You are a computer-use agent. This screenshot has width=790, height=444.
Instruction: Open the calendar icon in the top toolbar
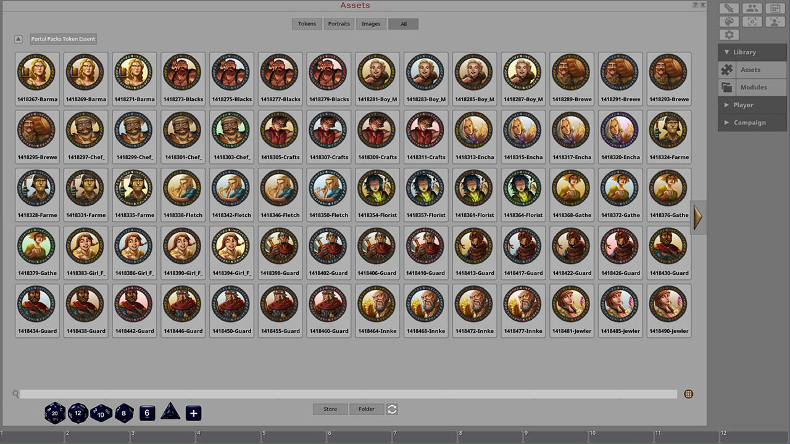click(776, 8)
